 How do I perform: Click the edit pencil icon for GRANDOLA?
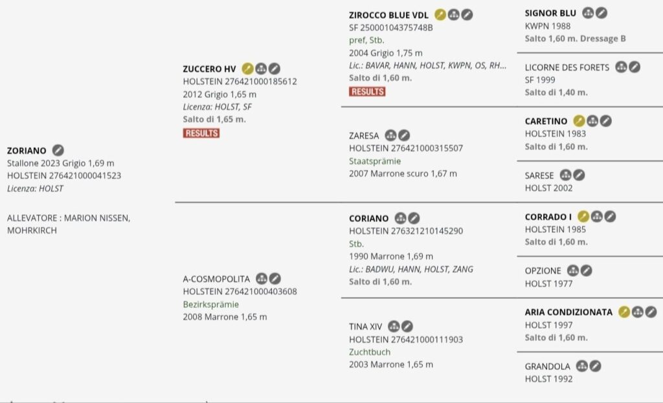(x=596, y=366)
